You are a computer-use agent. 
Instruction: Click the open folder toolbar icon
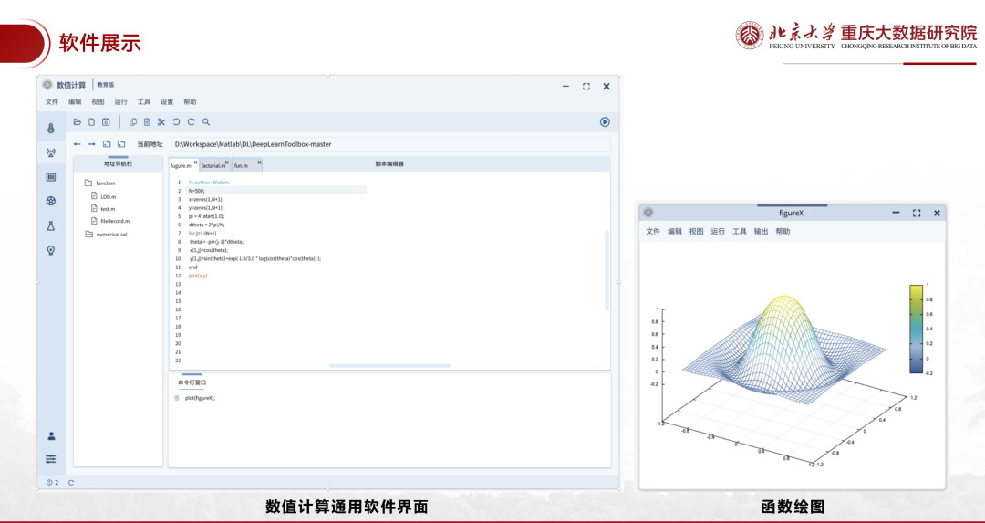pos(78,122)
